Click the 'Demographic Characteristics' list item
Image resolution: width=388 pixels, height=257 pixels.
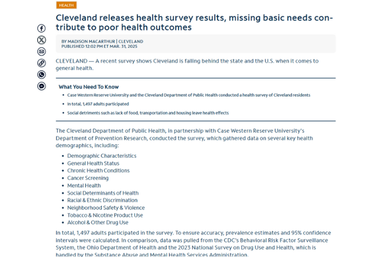coord(102,156)
